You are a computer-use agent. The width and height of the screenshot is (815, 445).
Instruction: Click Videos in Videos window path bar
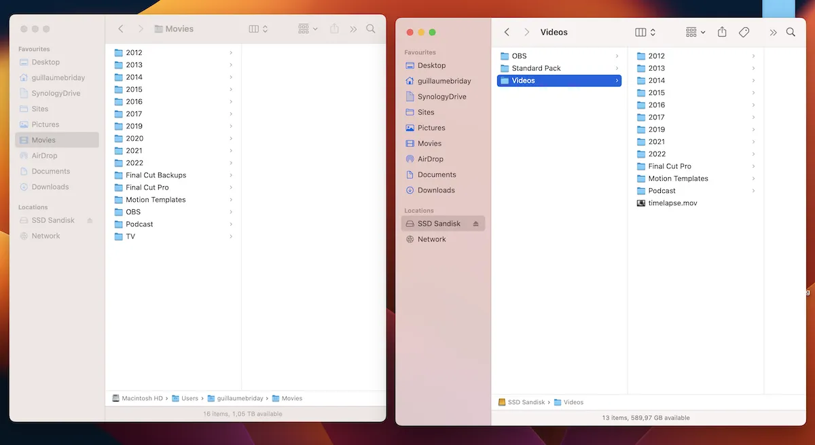568,402
